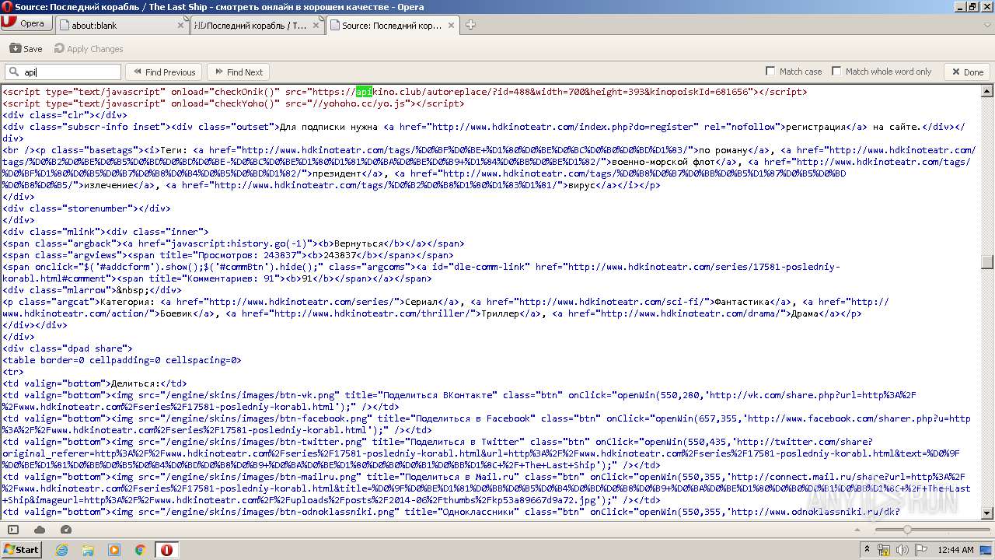The height and width of the screenshot is (560, 995).
Task: Show hidden system tray icons
Action: (867, 550)
